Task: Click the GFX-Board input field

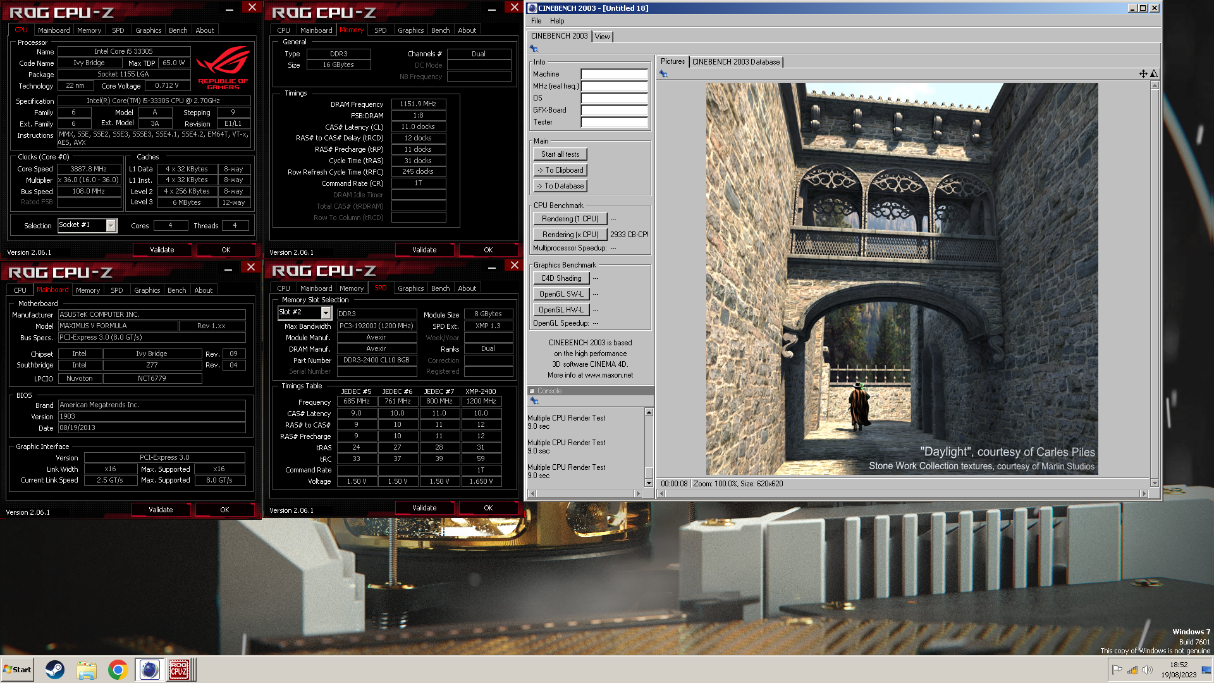Action: tap(615, 110)
